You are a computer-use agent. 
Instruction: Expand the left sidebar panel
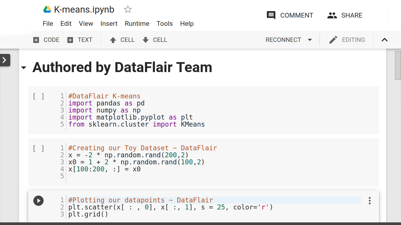click(x=4, y=60)
